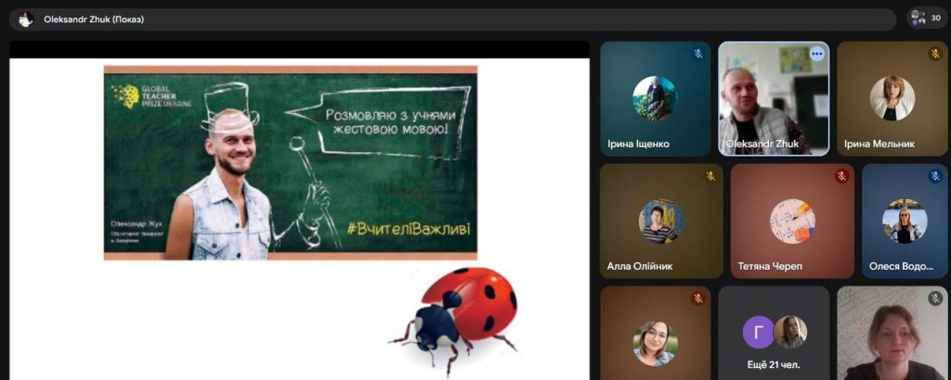The height and width of the screenshot is (380, 951).
Task: Click muted mic icon on bottom-right video tile
Action: click(x=935, y=298)
